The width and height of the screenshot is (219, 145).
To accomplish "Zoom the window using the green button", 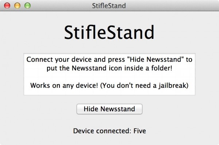I will [27, 6].
